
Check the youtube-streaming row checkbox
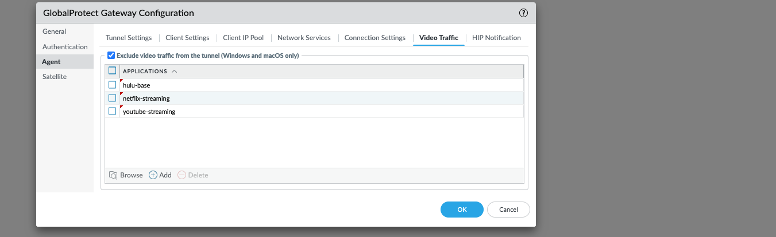113,111
